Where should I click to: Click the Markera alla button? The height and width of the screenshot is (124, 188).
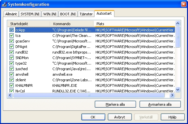point(115,104)
